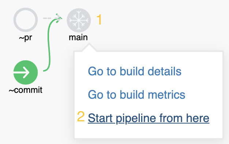Image resolution: width=229 pixels, height=144 pixels.
Task: Click the tooltip caret under main
Action: [89, 47]
